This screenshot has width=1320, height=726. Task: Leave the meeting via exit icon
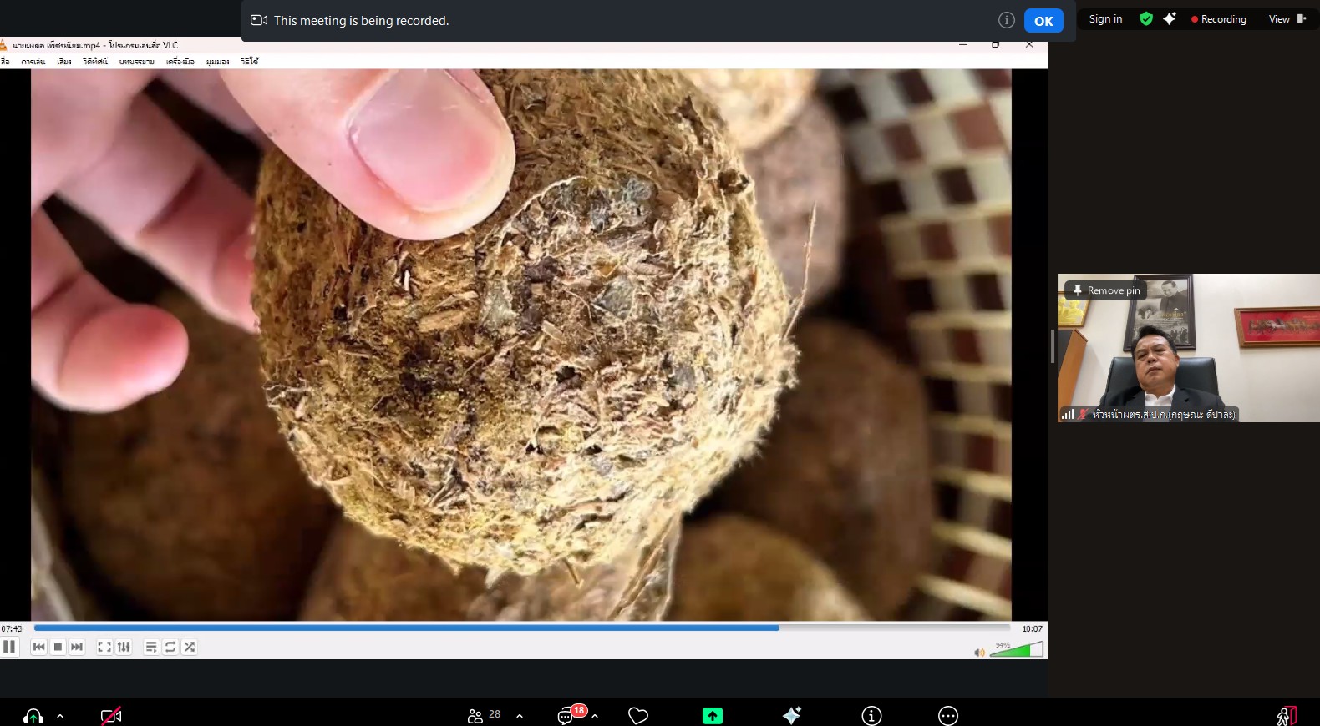pyautogui.click(x=1286, y=715)
